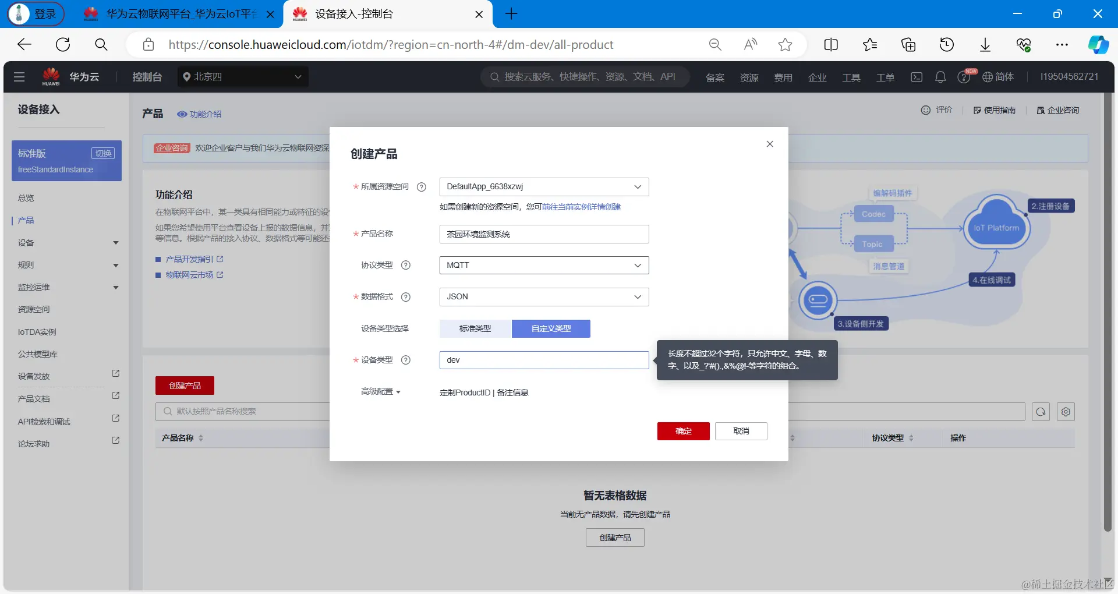This screenshot has width=1118, height=594.
Task: Click the zoom magnifier in address bar
Action: (x=715, y=45)
